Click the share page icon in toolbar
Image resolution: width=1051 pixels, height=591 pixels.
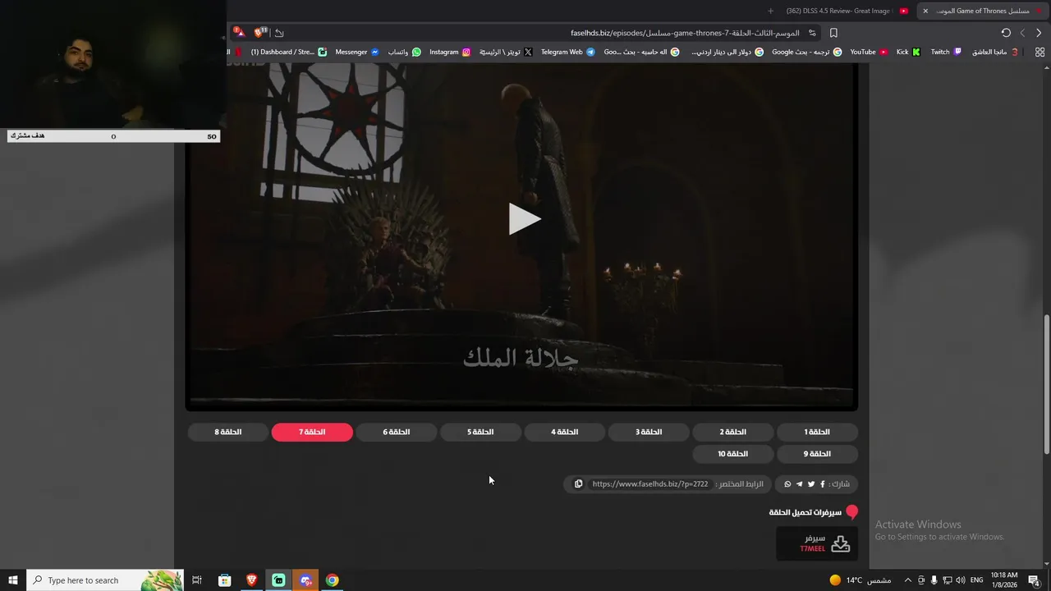tap(279, 33)
